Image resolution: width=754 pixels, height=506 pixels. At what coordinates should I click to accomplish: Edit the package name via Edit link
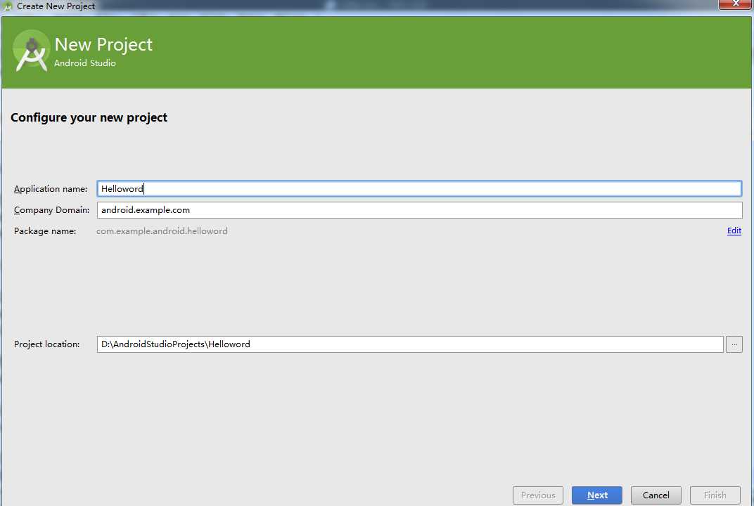coord(734,231)
